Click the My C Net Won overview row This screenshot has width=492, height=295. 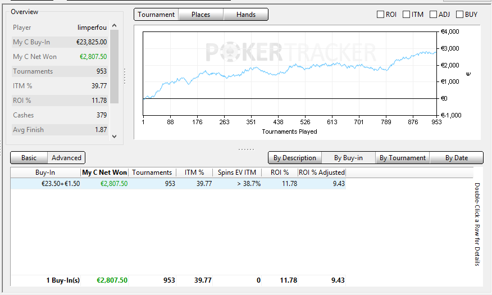coord(60,57)
